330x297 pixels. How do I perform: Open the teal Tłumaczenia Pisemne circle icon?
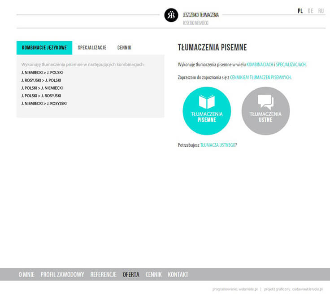click(x=207, y=111)
